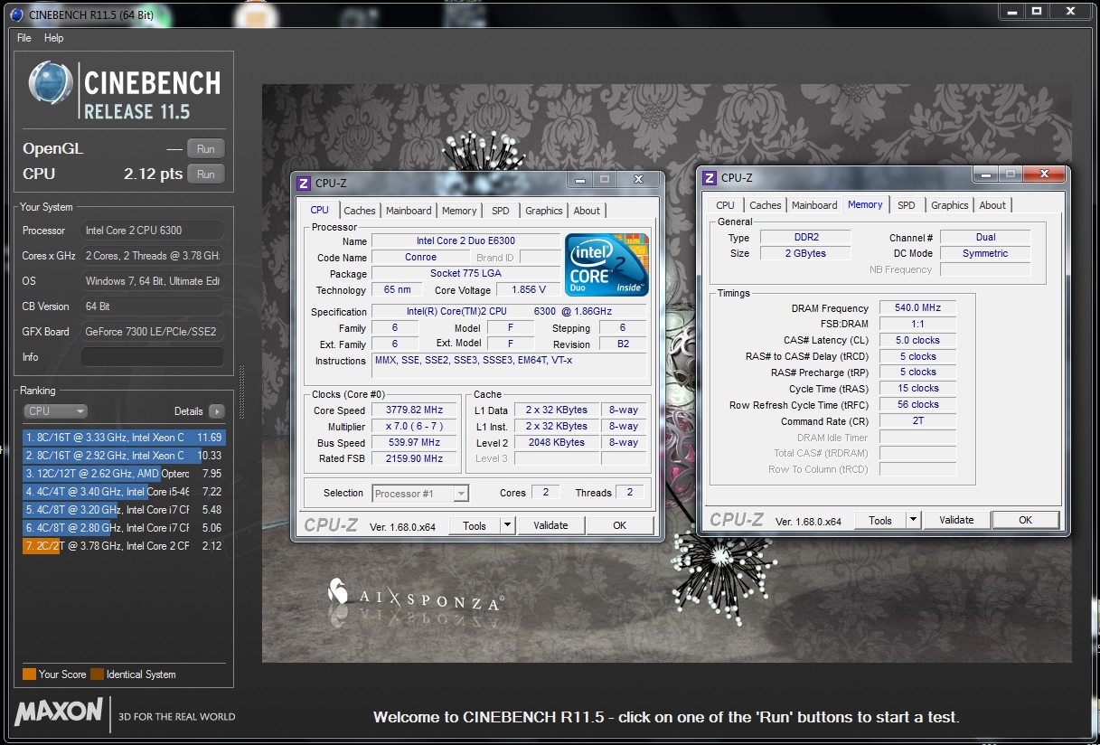
Task: Click the Memory tab in right CPU-Z window
Action: pos(865,204)
